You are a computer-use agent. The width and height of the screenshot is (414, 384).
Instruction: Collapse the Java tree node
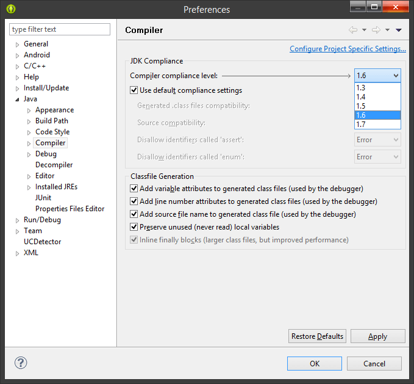click(17, 99)
